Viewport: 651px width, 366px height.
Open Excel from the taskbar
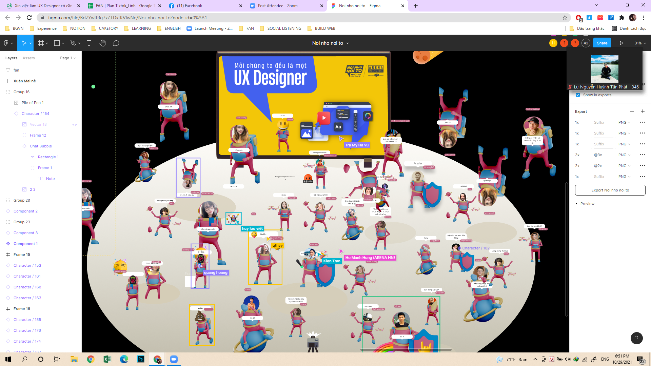[107, 359]
